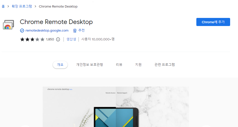This screenshot has height=127, width=238.
Task: Add extension with Chrome에 추가 button
Action: click(213, 22)
